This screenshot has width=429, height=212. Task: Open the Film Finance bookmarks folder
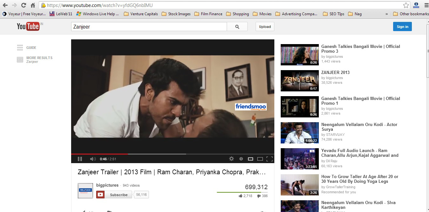(208, 14)
